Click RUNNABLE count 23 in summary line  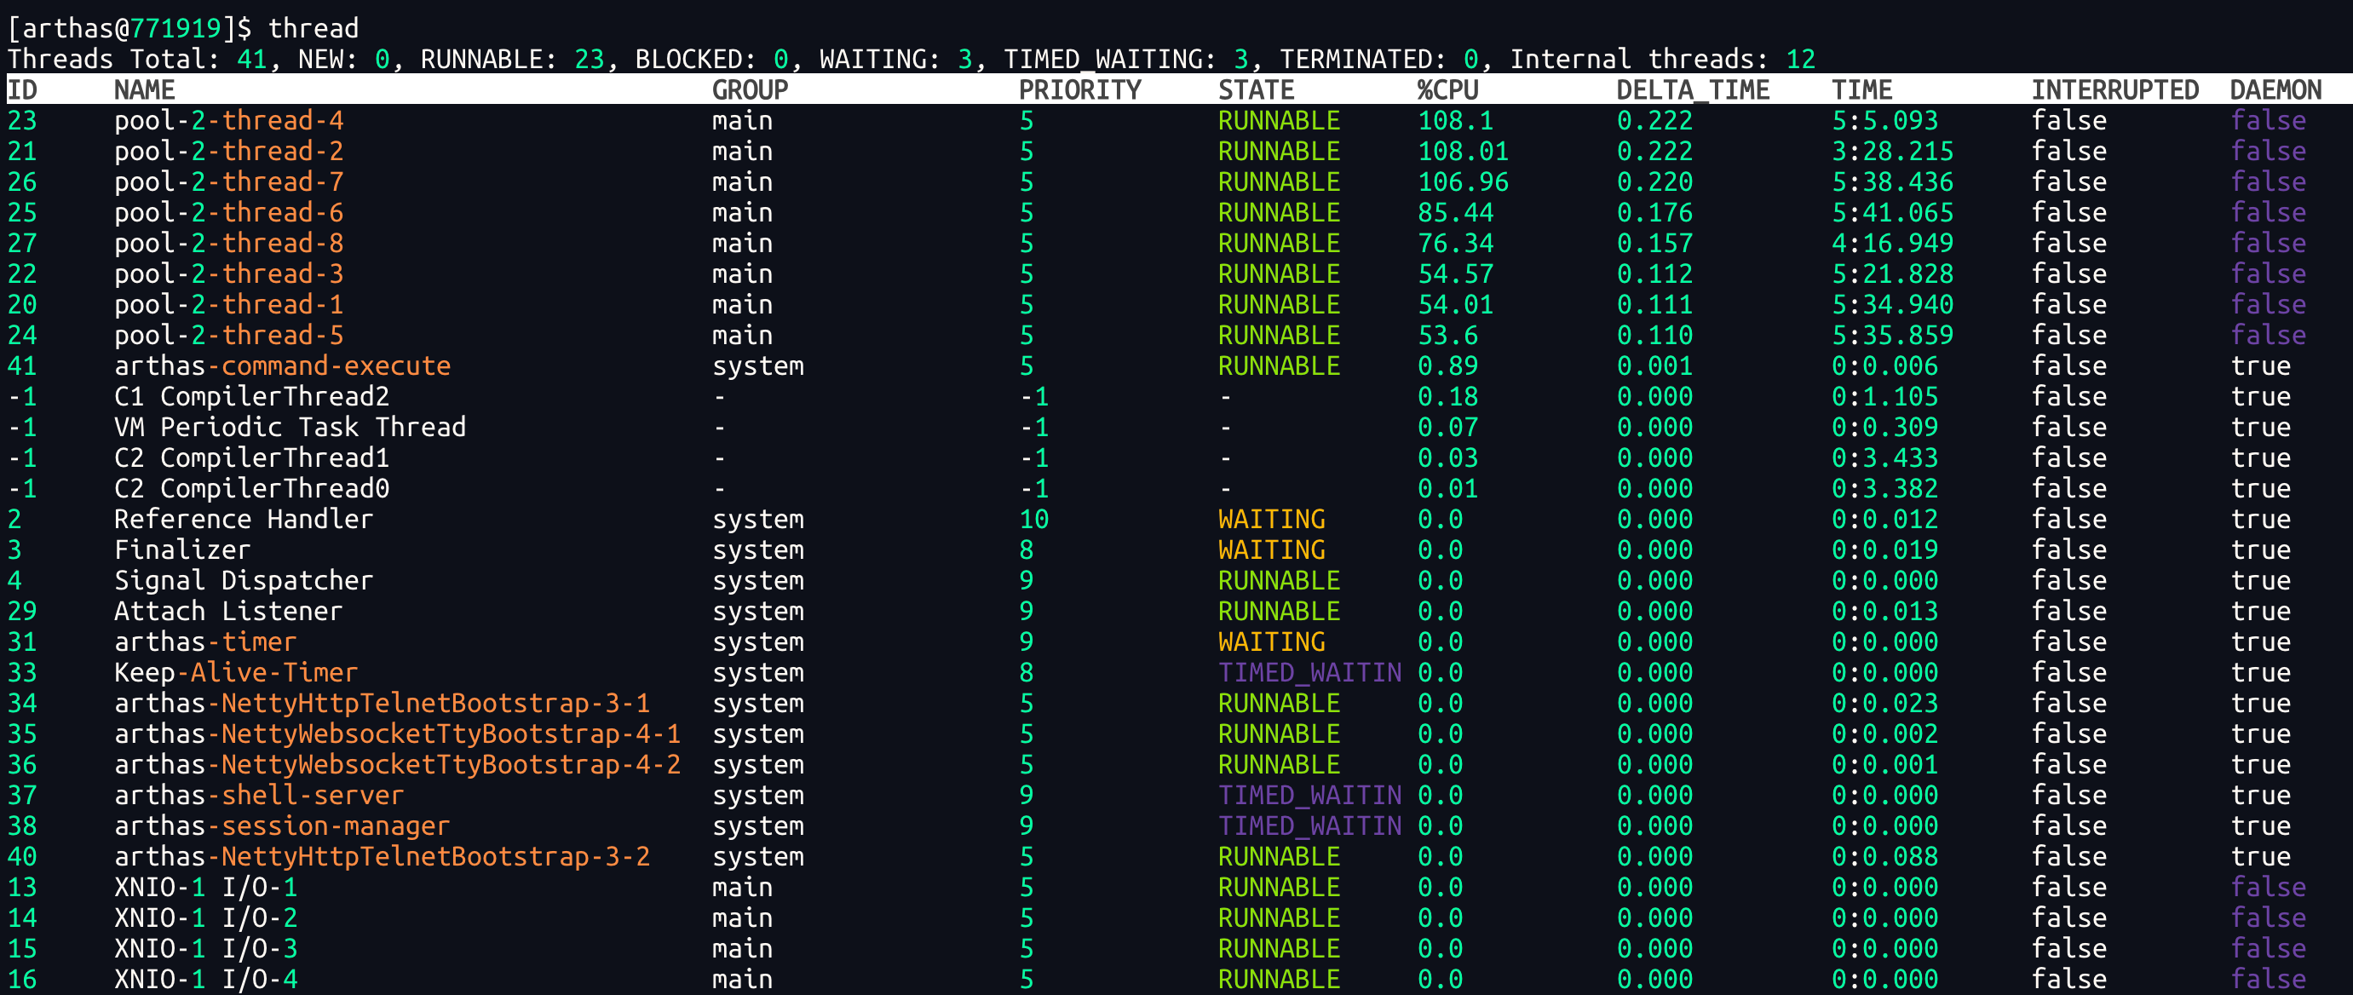(x=590, y=60)
